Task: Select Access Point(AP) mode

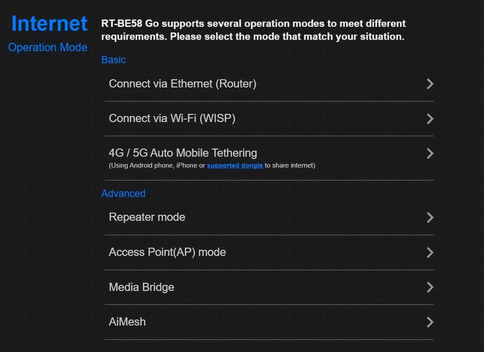Action: click(x=167, y=252)
